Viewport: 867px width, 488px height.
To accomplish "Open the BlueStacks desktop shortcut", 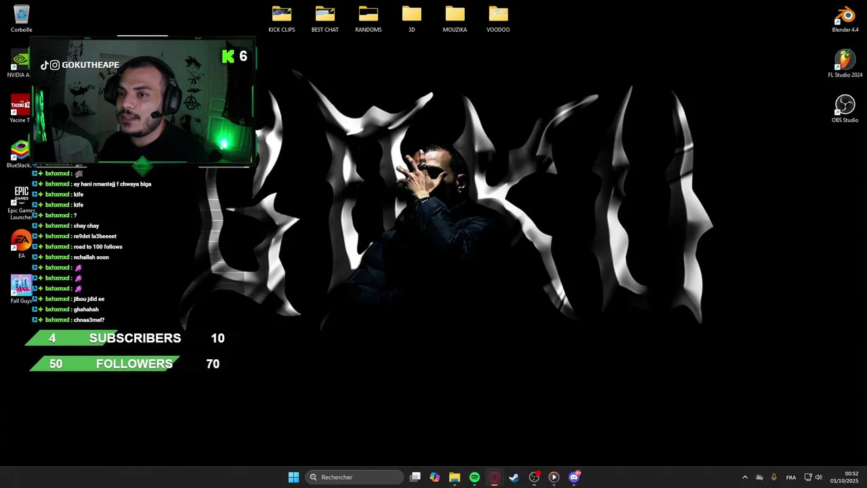I will (19, 154).
